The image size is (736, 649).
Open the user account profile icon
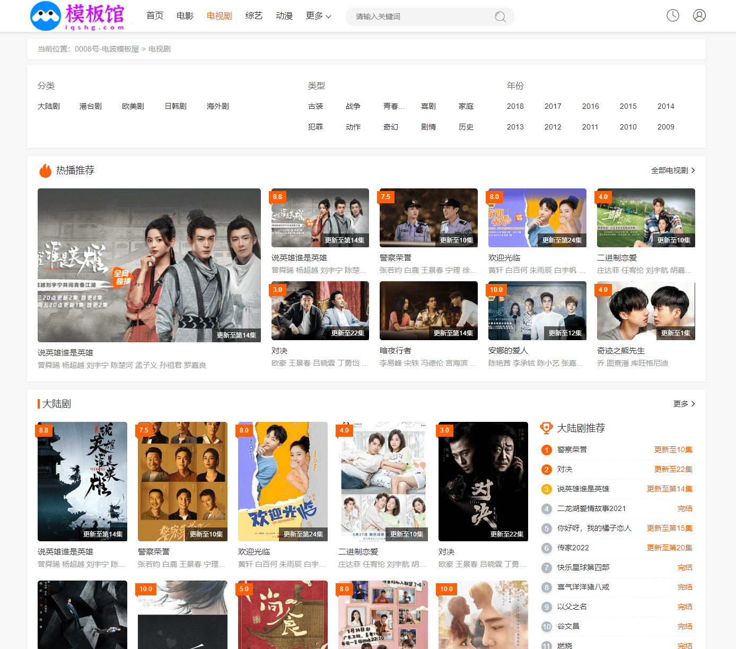coord(699,15)
